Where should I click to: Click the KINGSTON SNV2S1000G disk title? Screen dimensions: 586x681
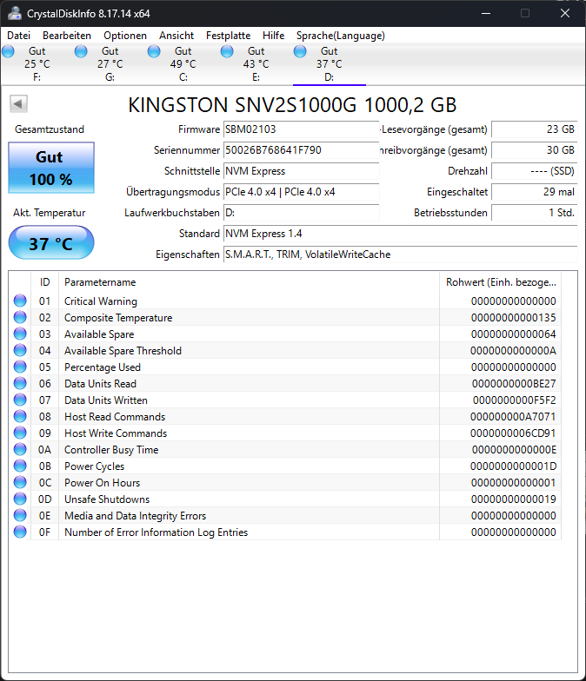point(292,105)
